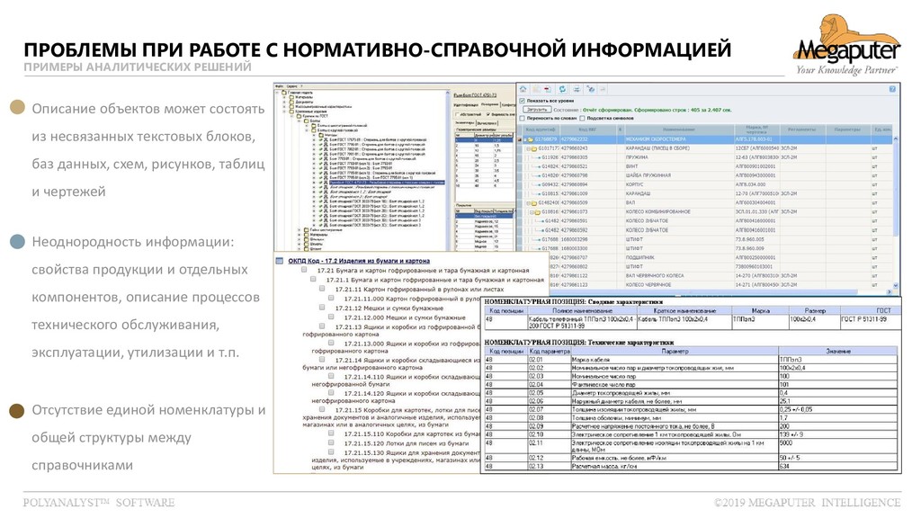Click the refresh icon in the report toolbar
The height and width of the screenshot is (518, 921).
562,89
